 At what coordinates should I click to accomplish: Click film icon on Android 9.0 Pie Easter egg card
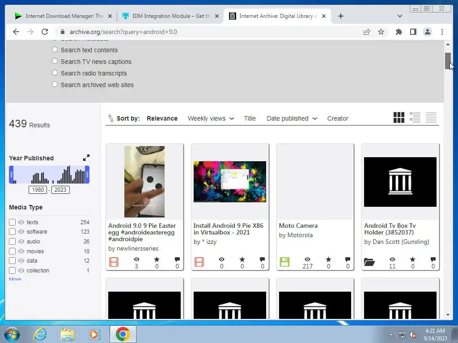point(114,262)
